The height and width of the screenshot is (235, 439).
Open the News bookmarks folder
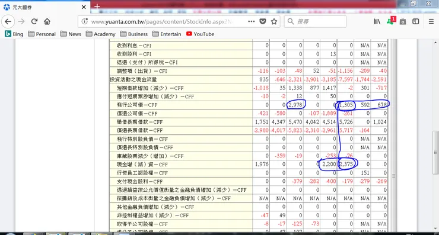coord(71,34)
